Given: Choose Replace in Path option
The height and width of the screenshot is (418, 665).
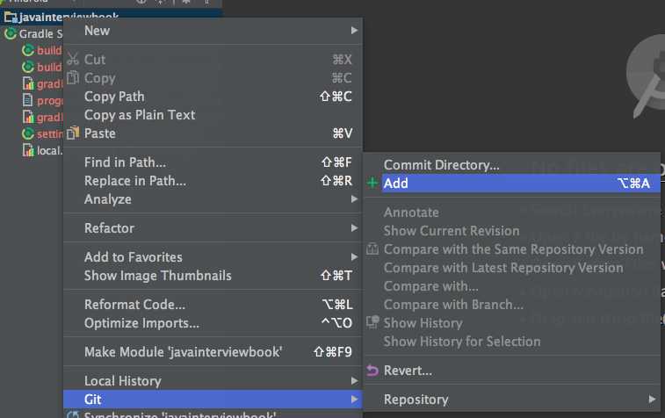Looking at the screenshot, I should tap(134, 181).
